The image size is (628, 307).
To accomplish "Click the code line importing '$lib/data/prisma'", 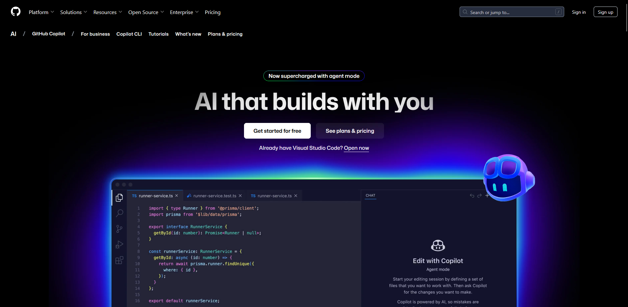I will pos(195,214).
